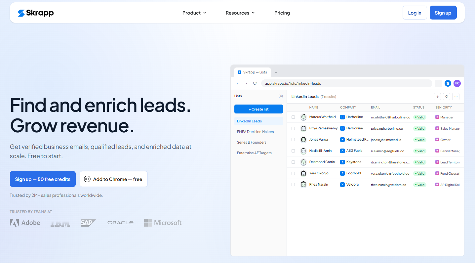Click the Valid status badge for Rhea Narain
Image resolution: width=475 pixels, height=263 pixels.
click(420, 185)
